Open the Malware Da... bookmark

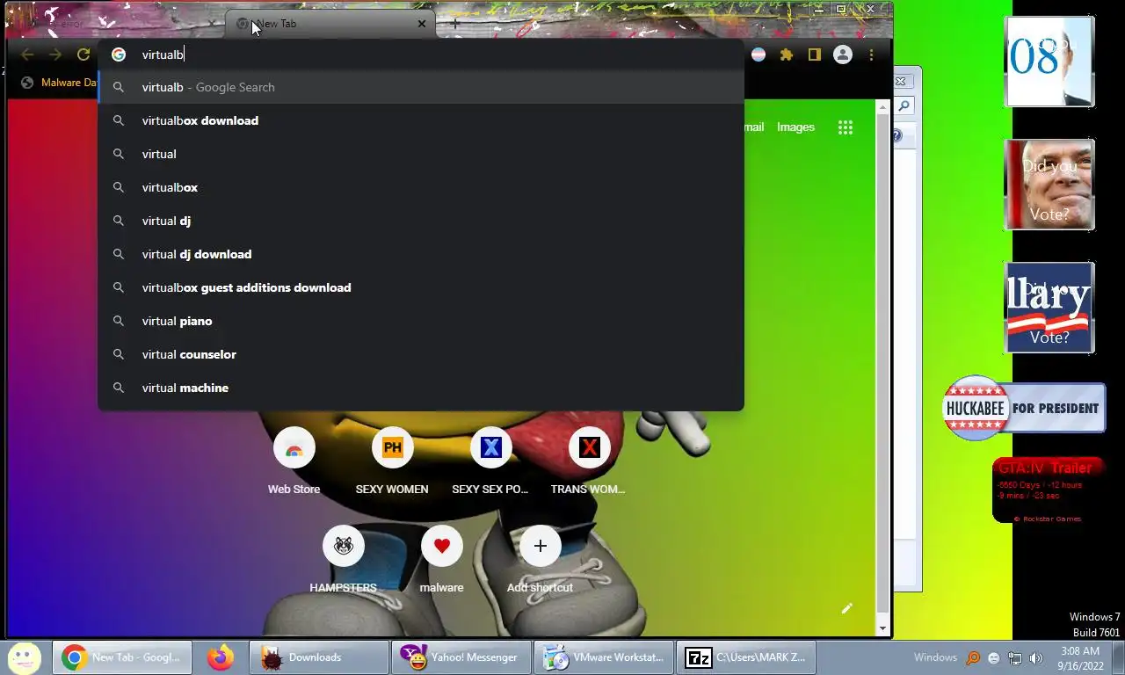[59, 83]
